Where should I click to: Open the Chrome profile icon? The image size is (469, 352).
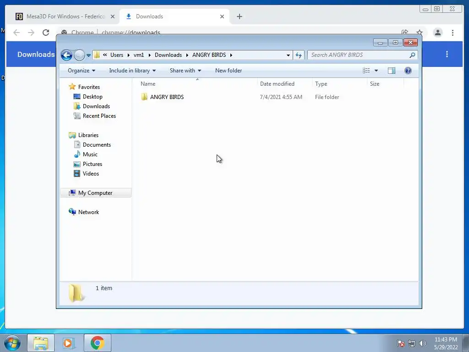click(x=437, y=33)
